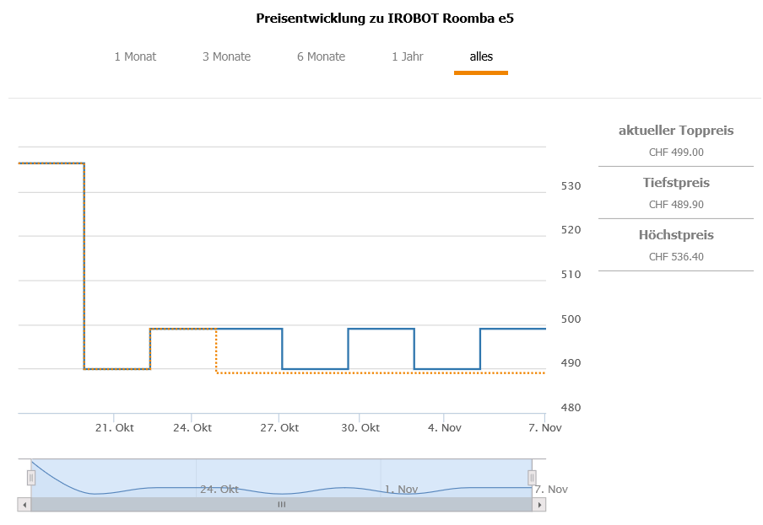This screenshot has width=763, height=525.
Task: Click the Preisentwicklung chart title
Action: tap(384, 18)
